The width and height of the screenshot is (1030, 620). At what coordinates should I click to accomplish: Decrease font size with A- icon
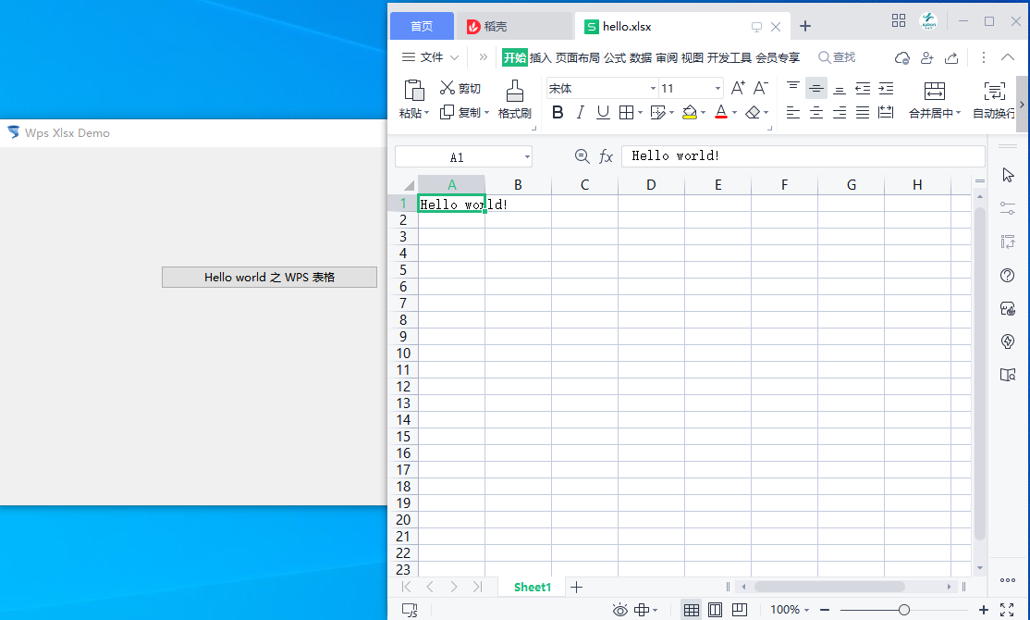click(761, 88)
